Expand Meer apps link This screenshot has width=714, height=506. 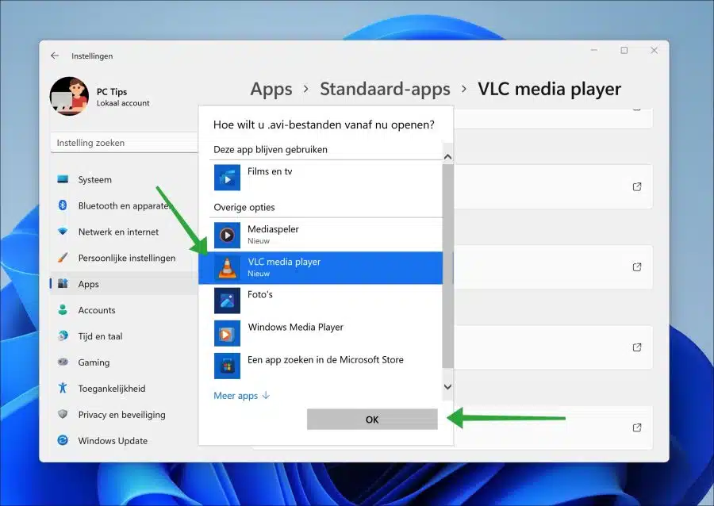coord(242,396)
